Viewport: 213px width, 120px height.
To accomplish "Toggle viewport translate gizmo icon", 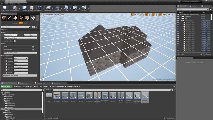I will tap(132, 15).
